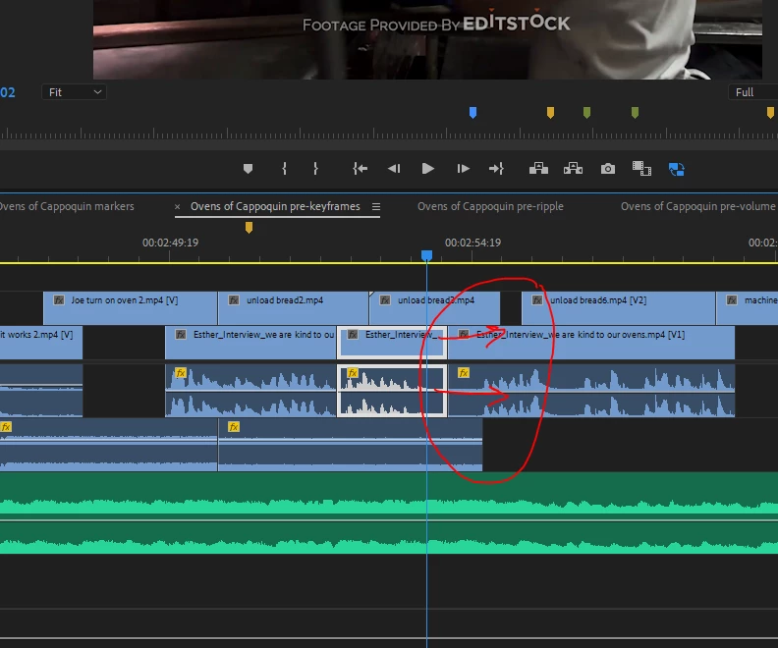Click the Extract button
This screenshot has width=778, height=648.
click(x=573, y=169)
